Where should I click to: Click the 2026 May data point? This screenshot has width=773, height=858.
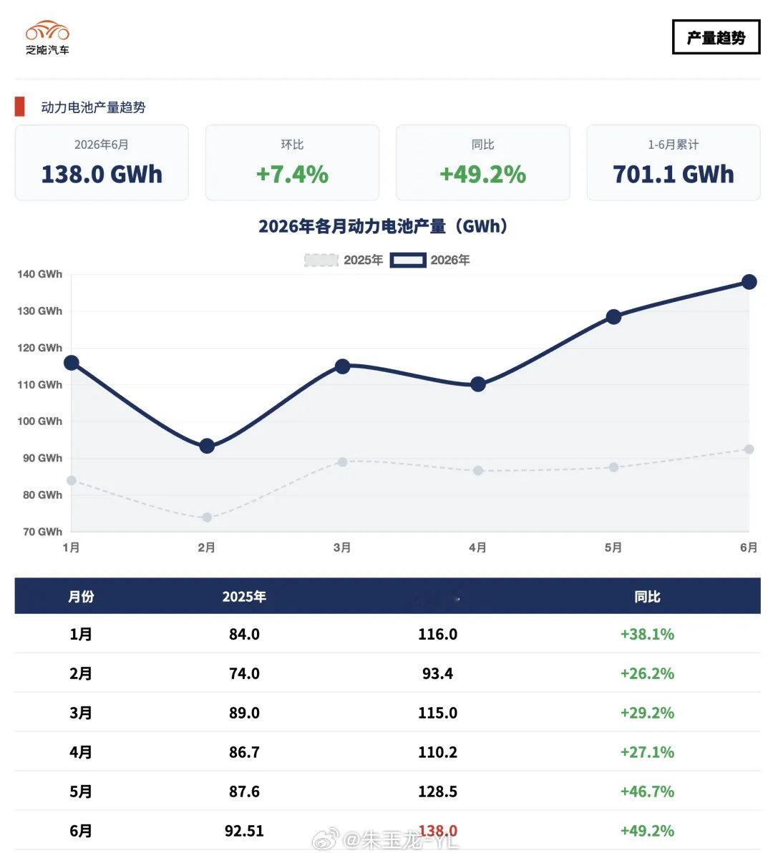point(613,317)
